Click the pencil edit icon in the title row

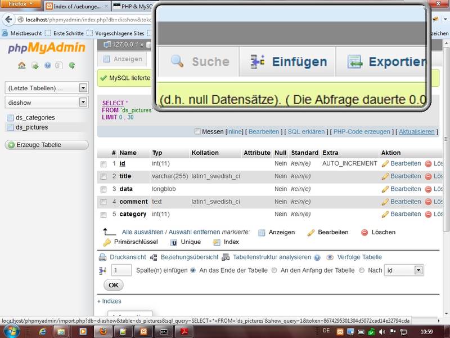click(x=385, y=176)
